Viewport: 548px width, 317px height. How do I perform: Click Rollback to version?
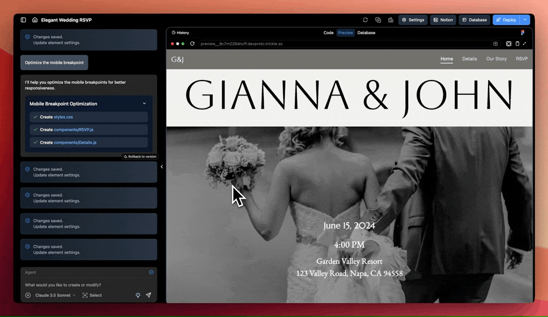pos(140,157)
